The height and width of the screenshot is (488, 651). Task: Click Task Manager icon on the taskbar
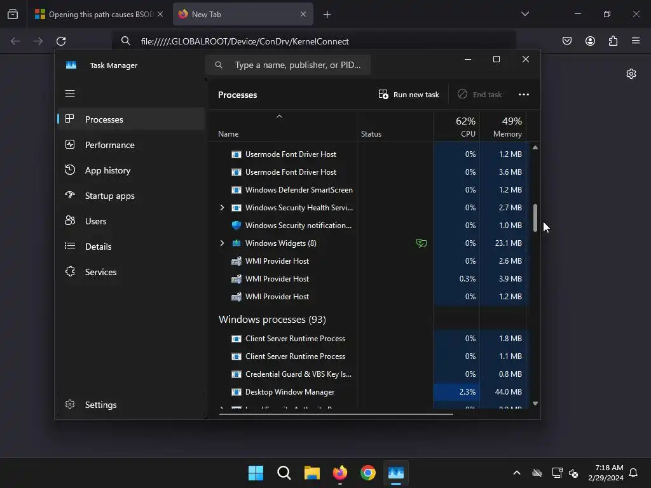click(396, 473)
